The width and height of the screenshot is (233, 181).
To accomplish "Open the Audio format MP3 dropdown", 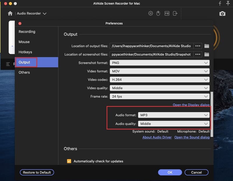I will pyautogui.click(x=174, y=115).
